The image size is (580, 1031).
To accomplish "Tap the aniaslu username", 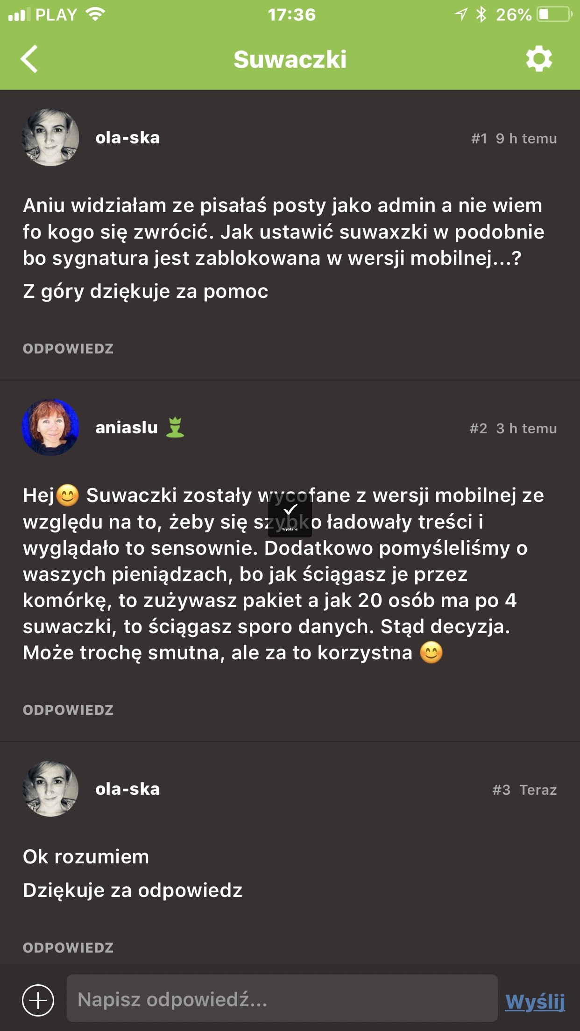I will tap(127, 428).
